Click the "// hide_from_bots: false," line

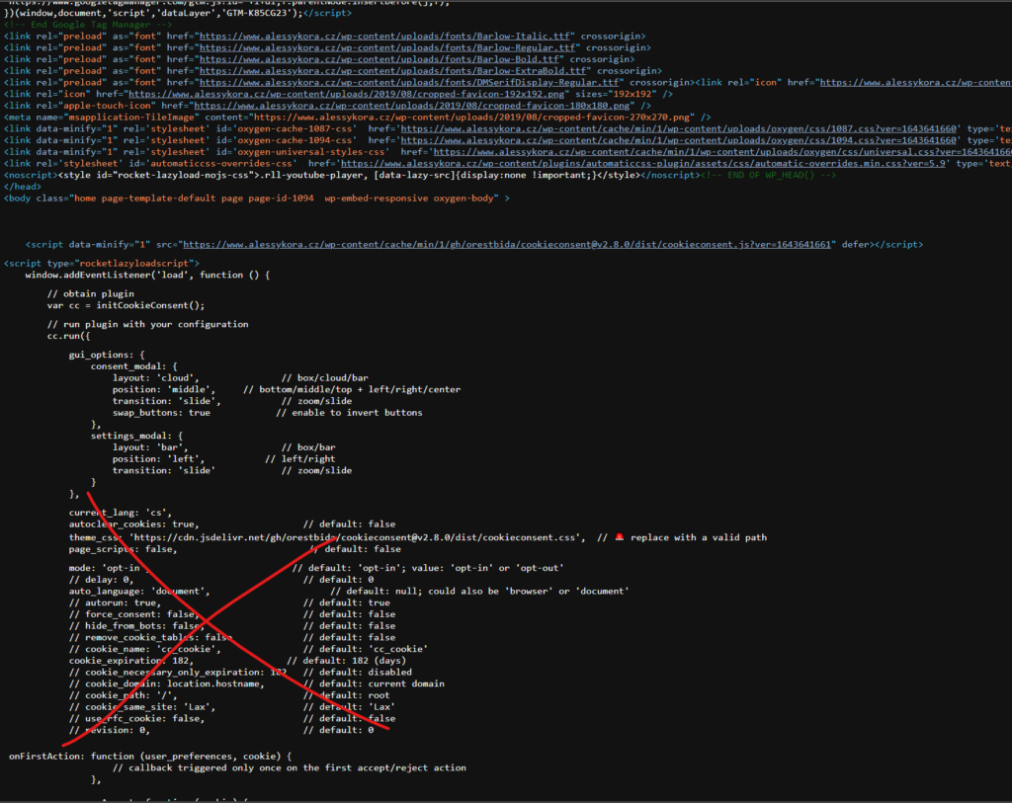point(134,626)
